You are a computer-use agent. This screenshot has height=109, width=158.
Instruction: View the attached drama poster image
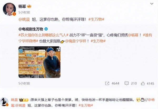pos(39,62)
